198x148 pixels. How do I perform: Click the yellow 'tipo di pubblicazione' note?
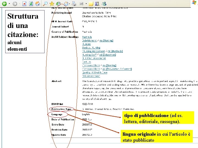(158, 118)
